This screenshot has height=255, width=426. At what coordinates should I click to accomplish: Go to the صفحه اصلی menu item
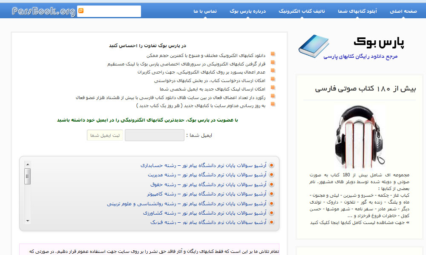[x=403, y=11]
